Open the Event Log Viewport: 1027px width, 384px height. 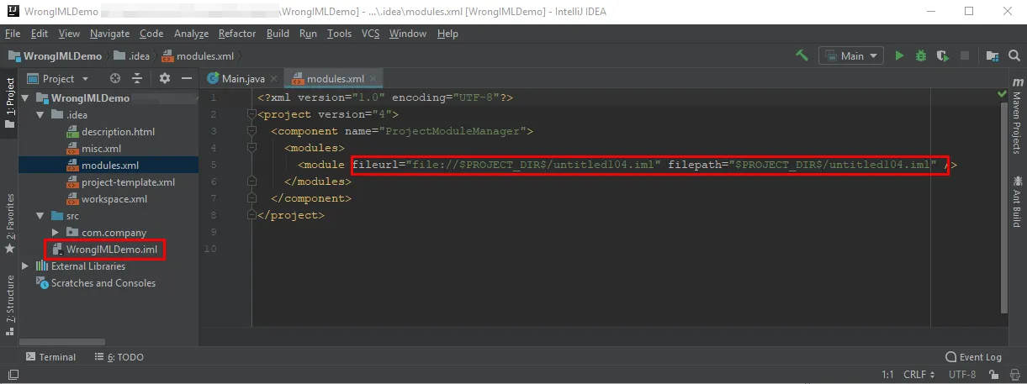pyautogui.click(x=973, y=357)
